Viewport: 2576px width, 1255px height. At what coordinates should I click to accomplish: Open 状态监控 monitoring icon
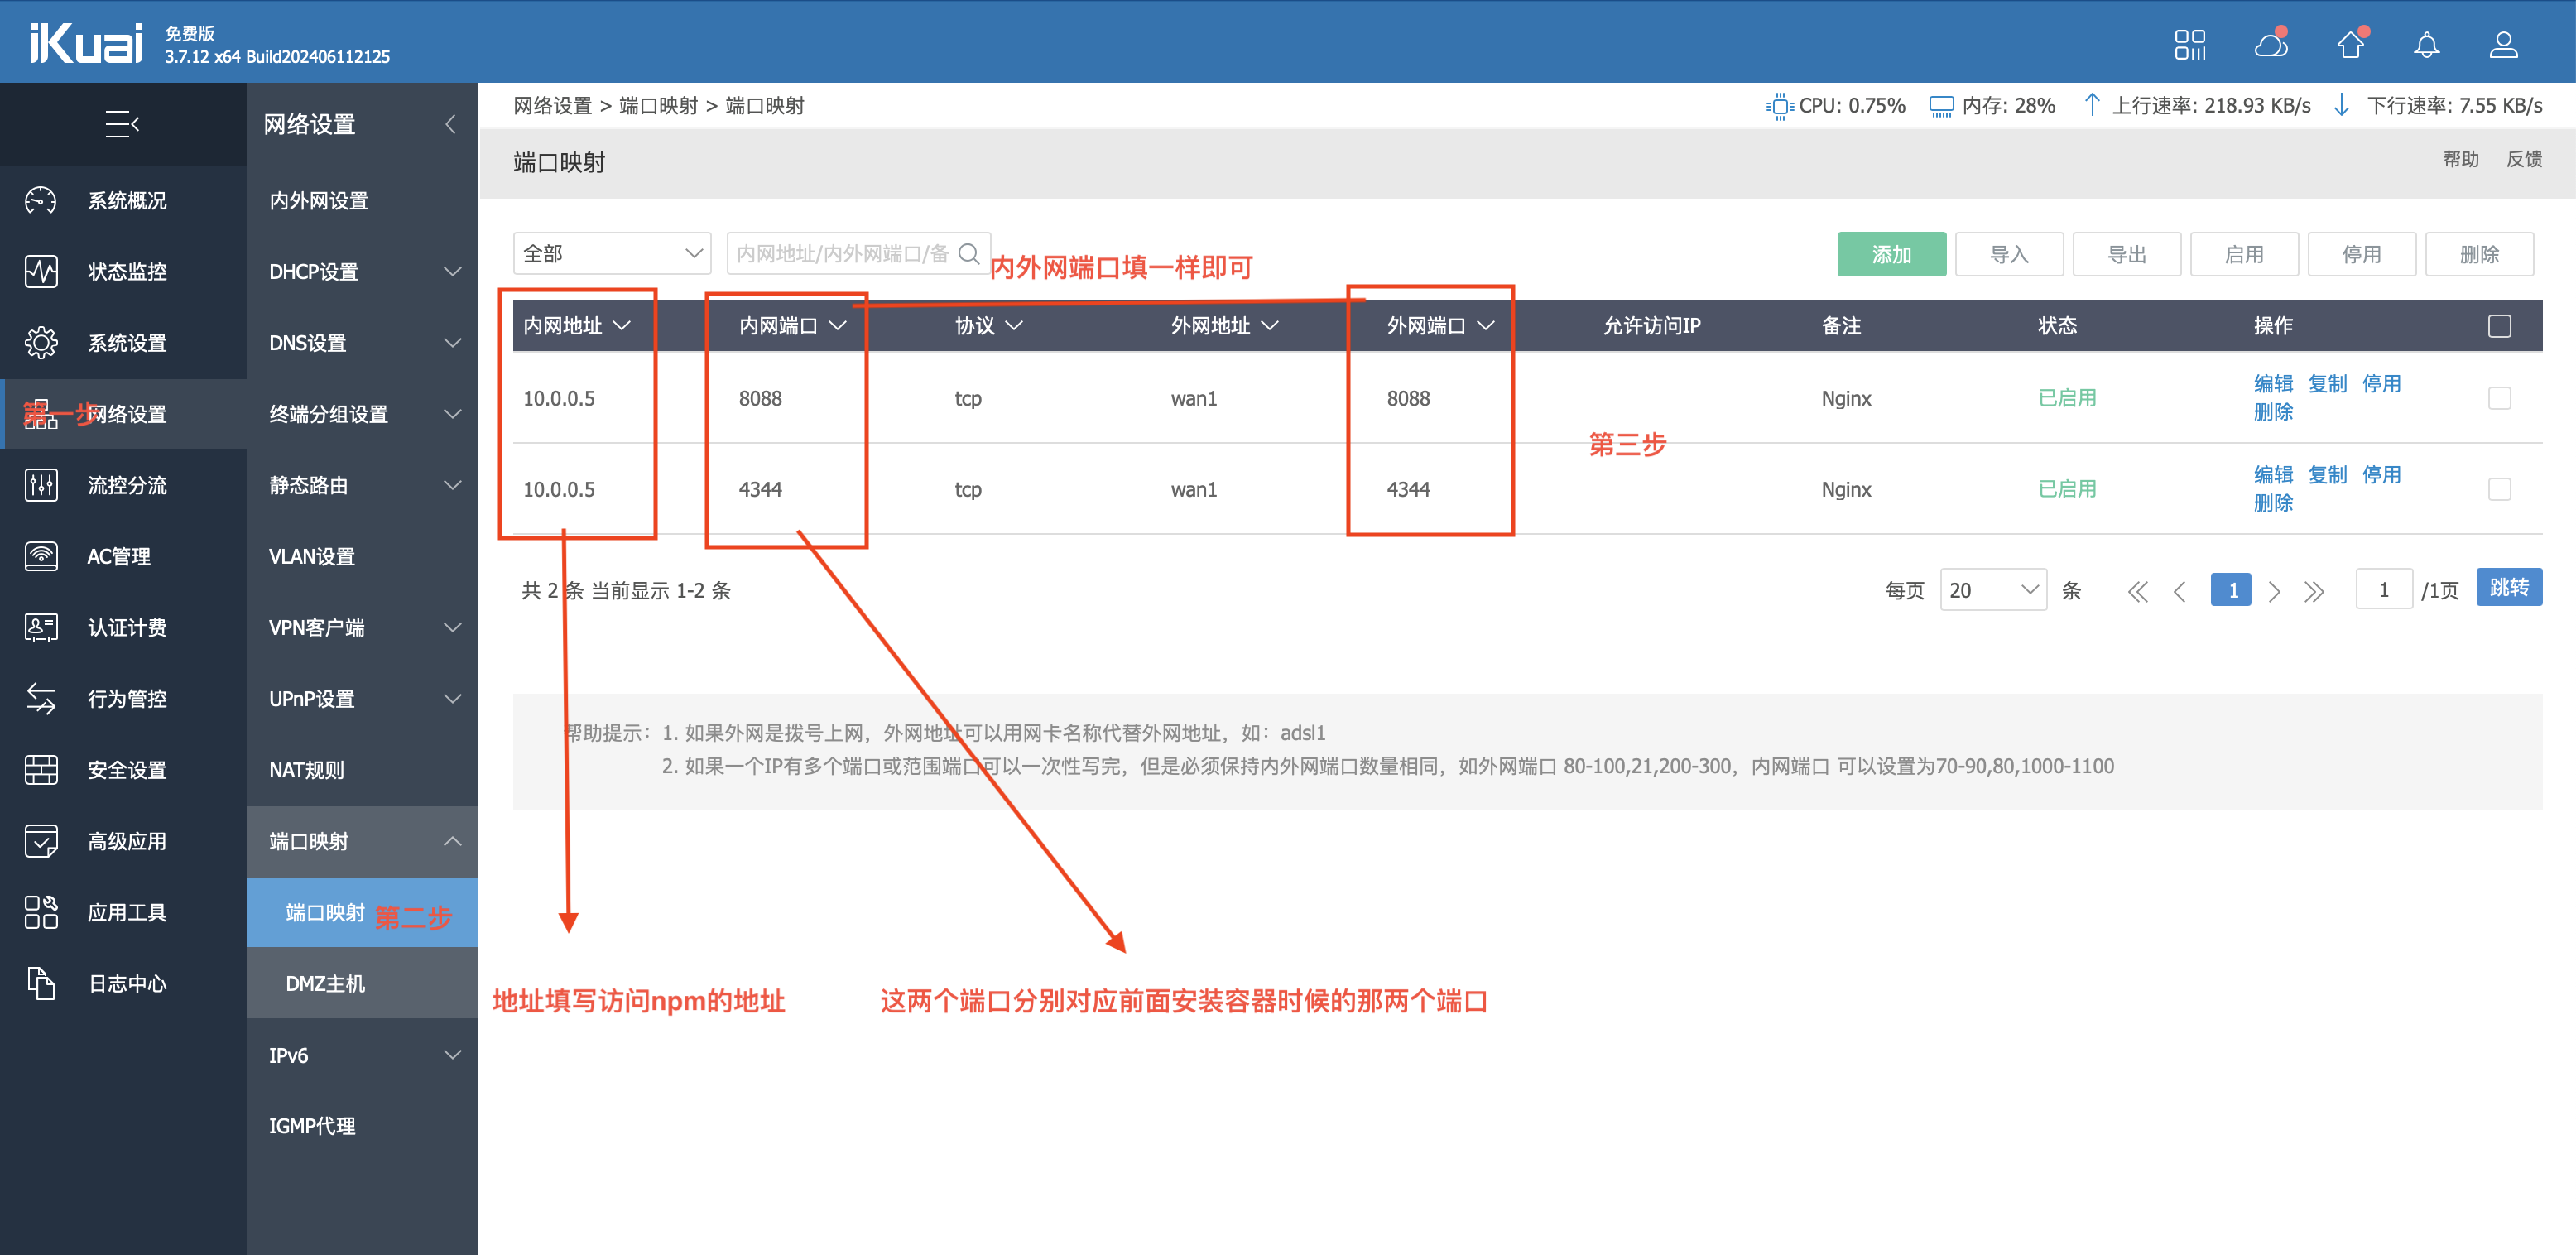41,271
